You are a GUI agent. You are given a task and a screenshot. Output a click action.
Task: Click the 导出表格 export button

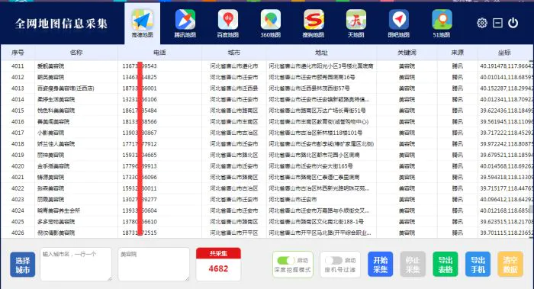pyautogui.click(x=445, y=265)
